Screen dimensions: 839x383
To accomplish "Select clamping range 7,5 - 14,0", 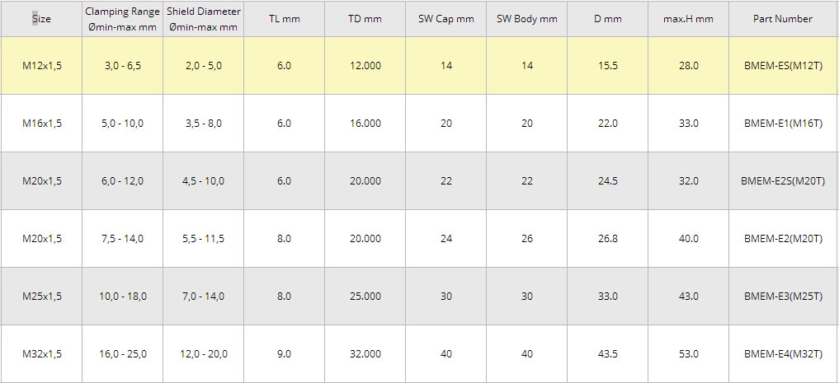I will pyautogui.click(x=123, y=239).
